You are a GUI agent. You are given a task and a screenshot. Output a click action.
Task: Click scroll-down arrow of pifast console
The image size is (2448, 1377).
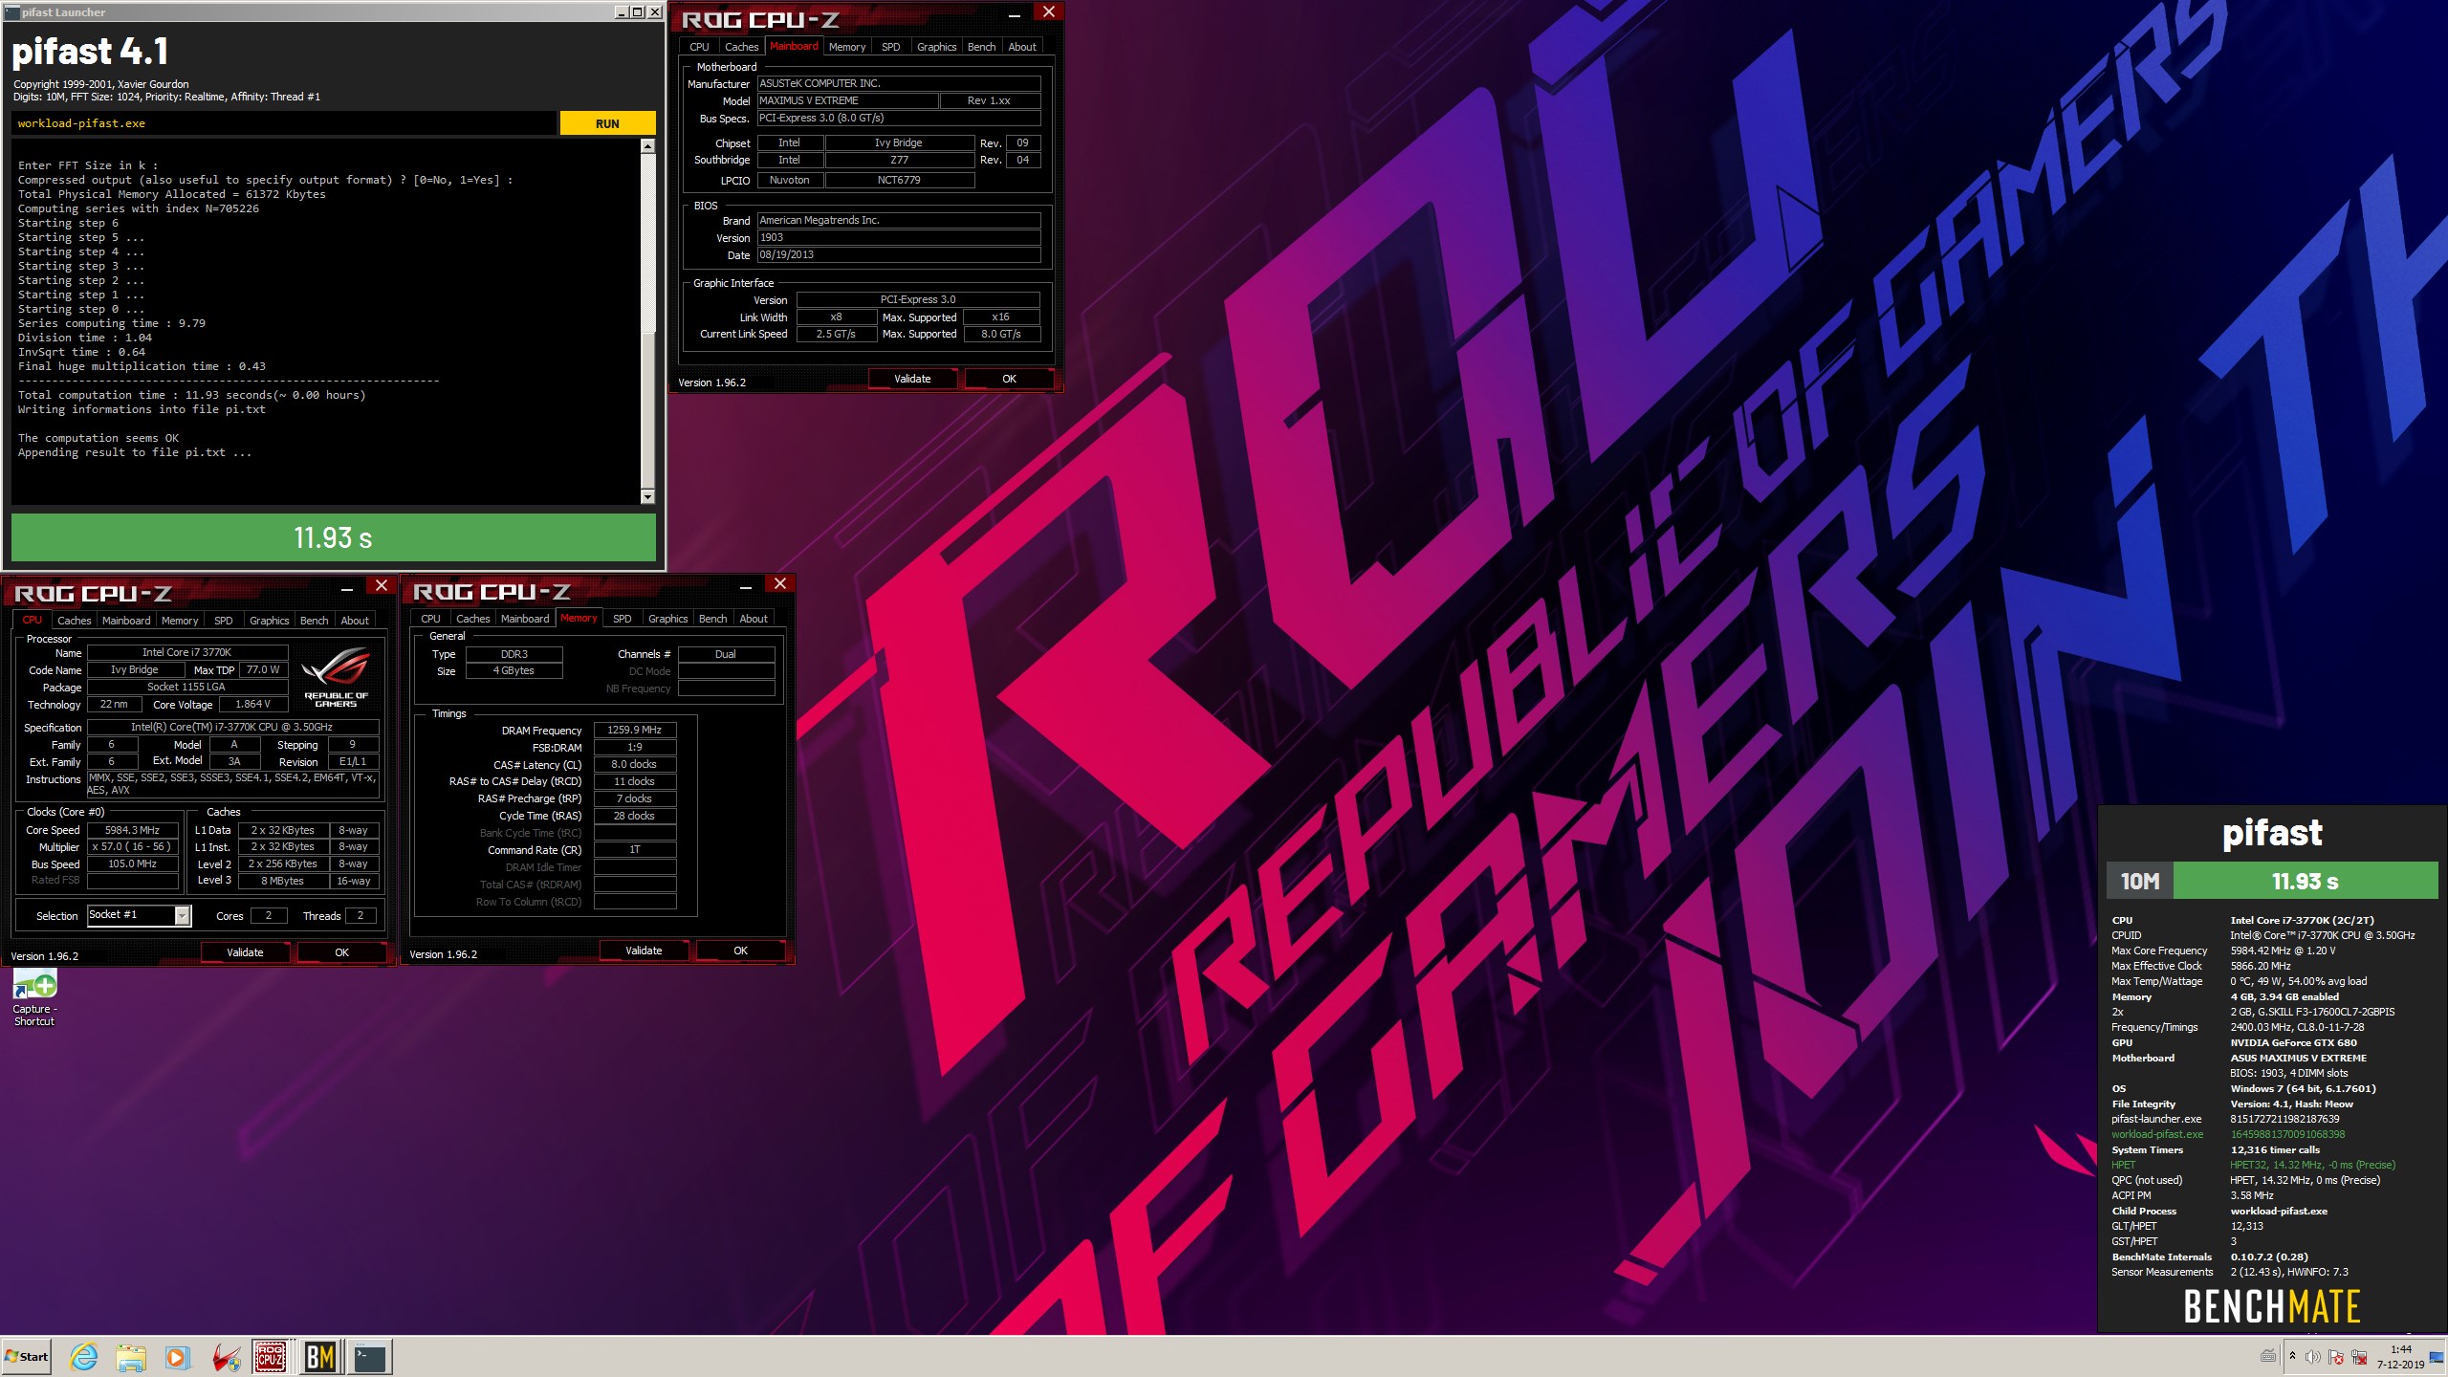pos(647,496)
